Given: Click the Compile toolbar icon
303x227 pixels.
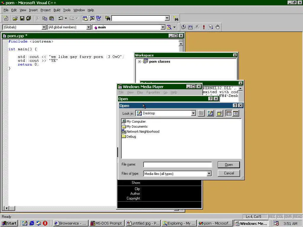Looking at the screenshot, I should (183, 27).
